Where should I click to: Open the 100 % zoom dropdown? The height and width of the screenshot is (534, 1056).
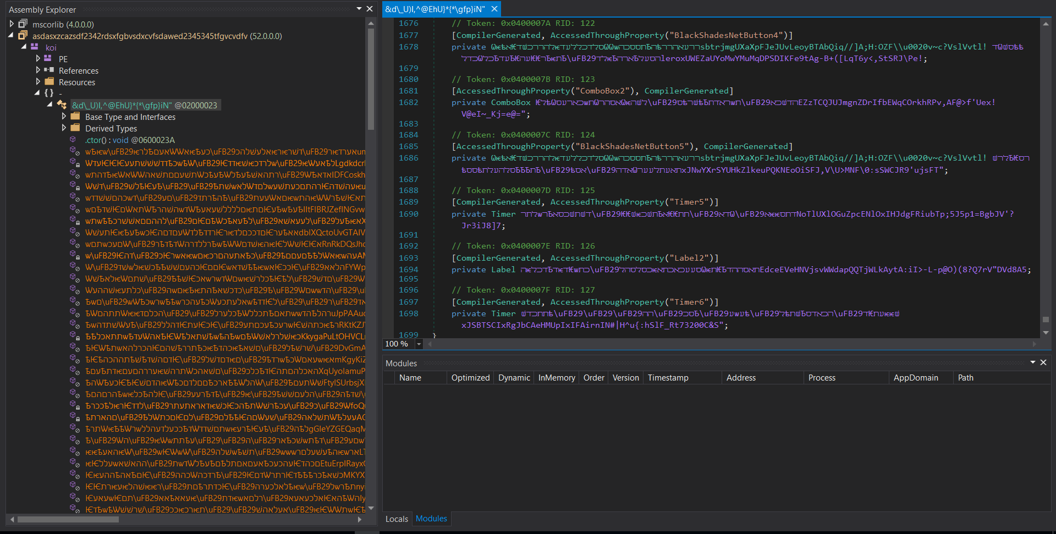(419, 344)
